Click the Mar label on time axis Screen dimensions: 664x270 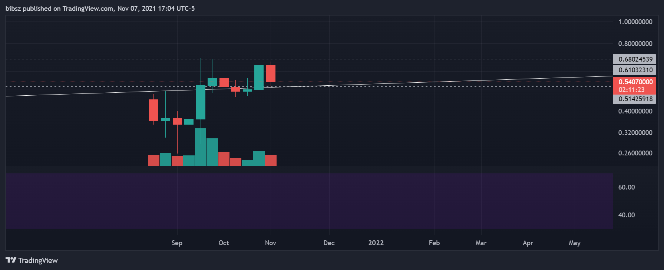pyautogui.click(x=481, y=243)
